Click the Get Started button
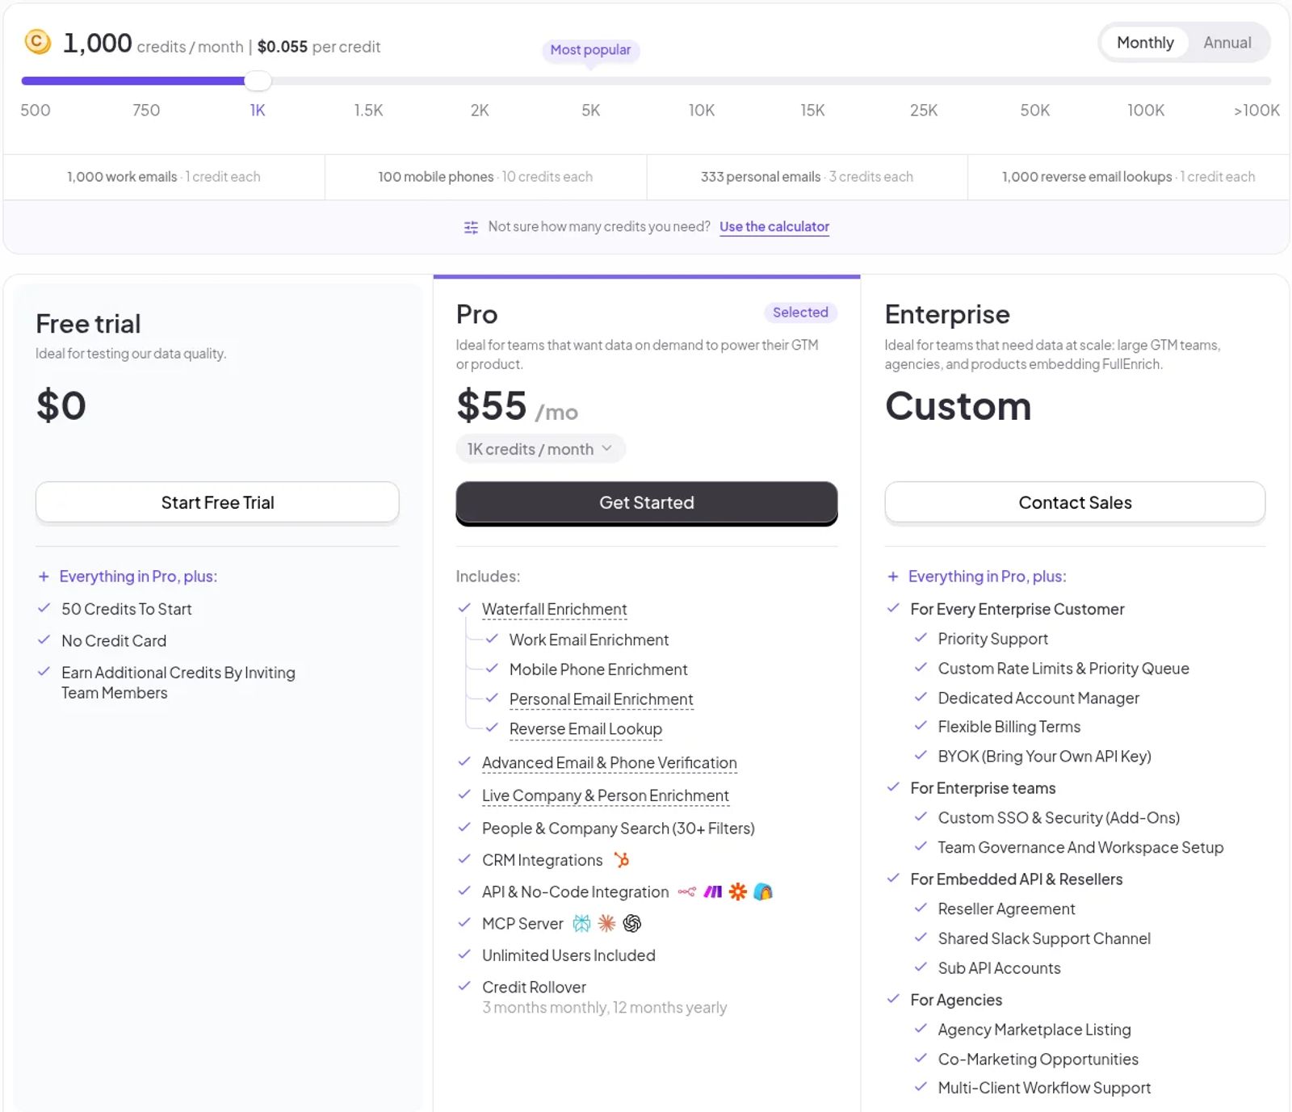This screenshot has width=1292, height=1112. [647, 502]
